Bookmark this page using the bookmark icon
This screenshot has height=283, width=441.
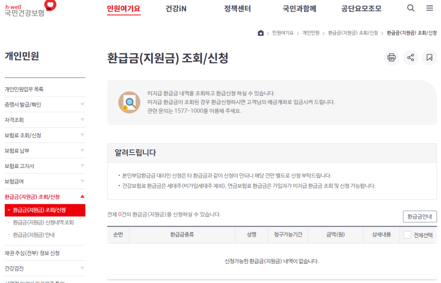click(429, 58)
